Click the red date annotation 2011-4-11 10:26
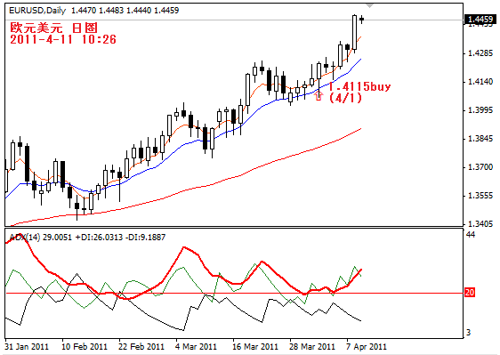 [63, 39]
